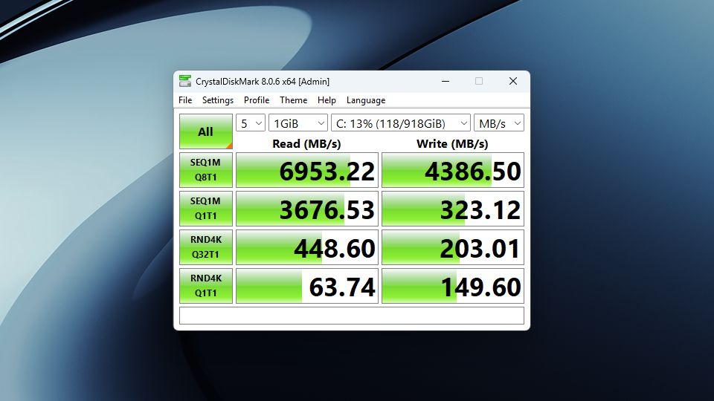Start the SEQ1M Q1T1 test
The height and width of the screenshot is (401, 714).
tap(205, 209)
